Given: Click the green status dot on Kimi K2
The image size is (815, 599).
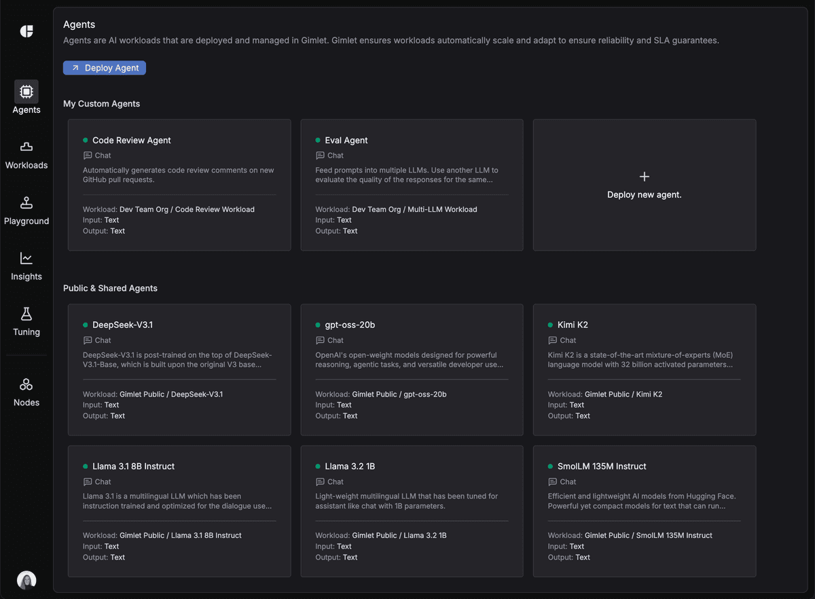Looking at the screenshot, I should 550,324.
